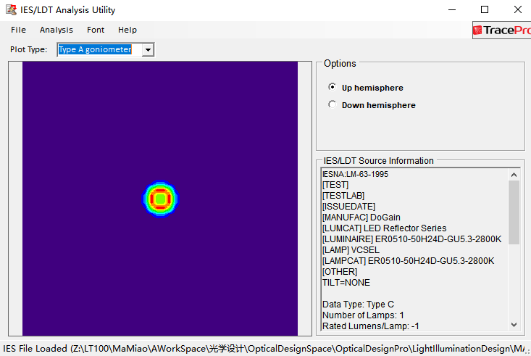Click the [OTHER] line

(x=339, y=272)
